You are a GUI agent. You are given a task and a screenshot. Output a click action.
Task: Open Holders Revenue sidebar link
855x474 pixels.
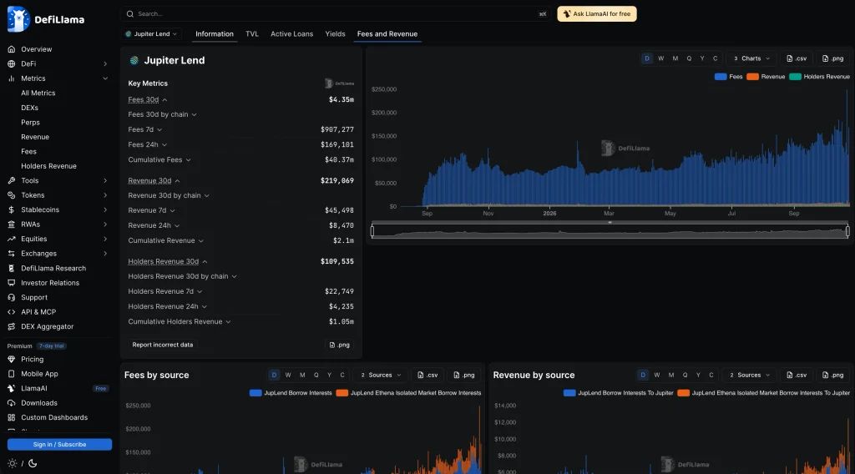coord(48,166)
